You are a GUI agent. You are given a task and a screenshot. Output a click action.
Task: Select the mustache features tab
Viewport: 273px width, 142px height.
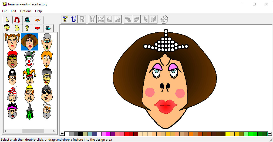[38, 20]
